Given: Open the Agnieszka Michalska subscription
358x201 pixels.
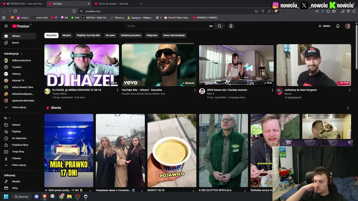Looking at the screenshot, I should point(19,100).
